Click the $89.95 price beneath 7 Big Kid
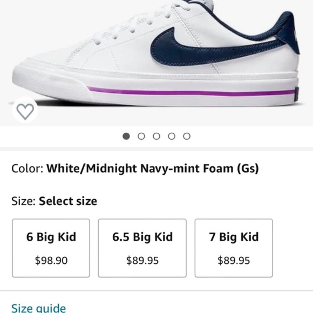 pyautogui.click(x=234, y=260)
